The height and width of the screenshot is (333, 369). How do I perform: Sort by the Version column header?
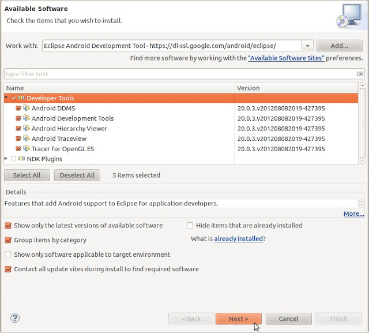pyautogui.click(x=296, y=88)
